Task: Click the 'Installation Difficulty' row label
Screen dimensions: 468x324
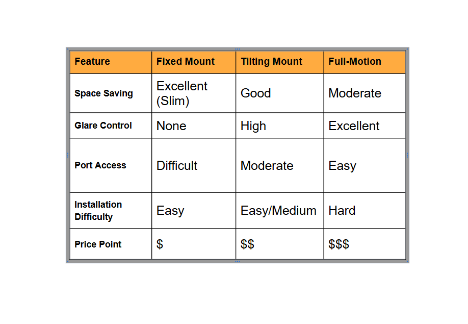Action: 111,211
